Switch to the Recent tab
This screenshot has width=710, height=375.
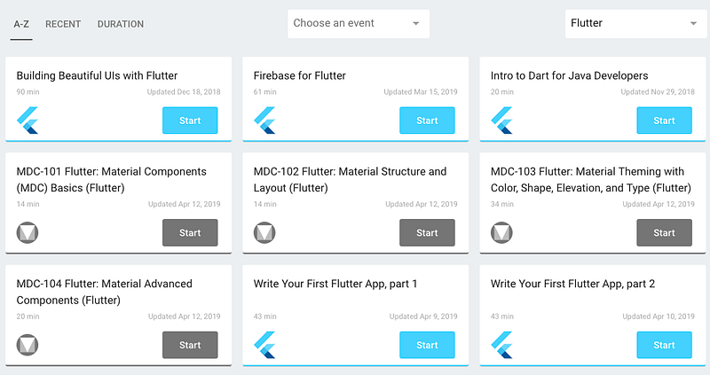tap(63, 24)
